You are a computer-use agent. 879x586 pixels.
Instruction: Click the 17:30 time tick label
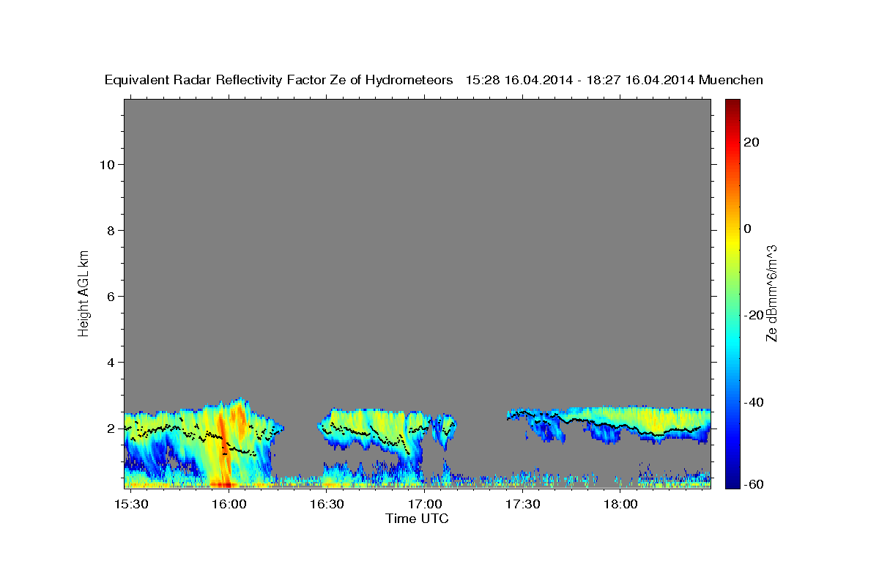pyautogui.click(x=522, y=504)
